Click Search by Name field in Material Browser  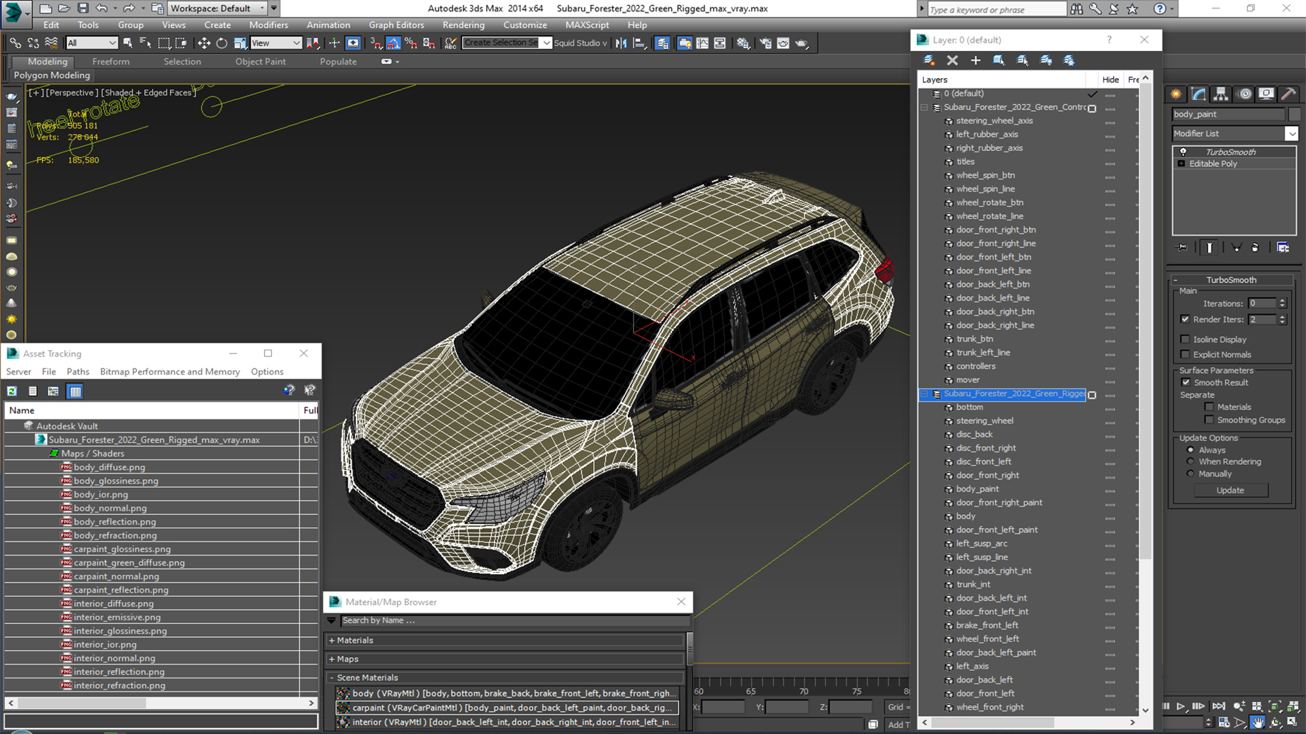(x=515, y=621)
